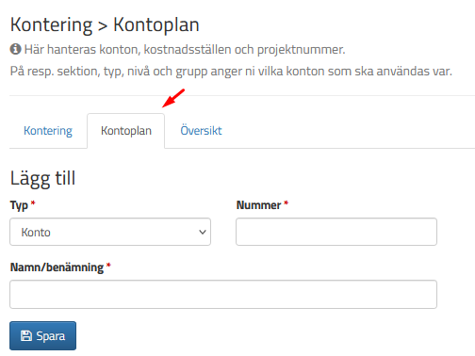
Task: Open the Kontering tab
Action: coord(48,131)
